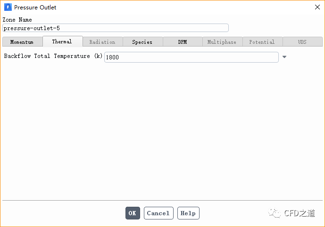
Task: Switch to the Species tab
Action: [x=142, y=42]
